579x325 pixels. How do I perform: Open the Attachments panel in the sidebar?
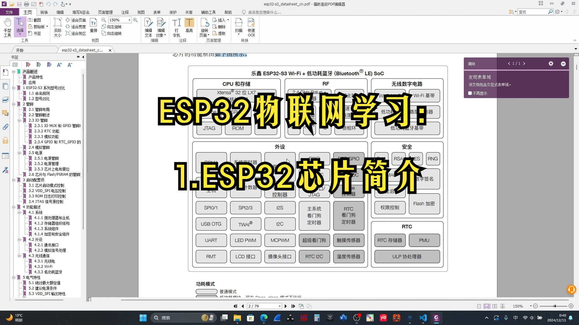pos(5,127)
